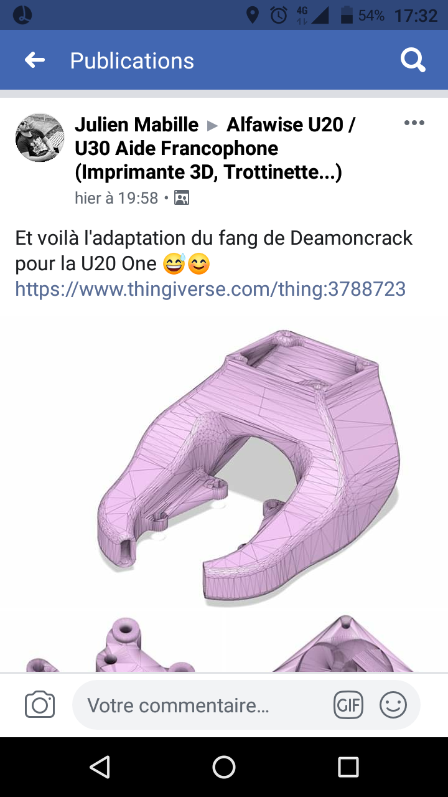Tap the camera icon to attach photo

40,705
